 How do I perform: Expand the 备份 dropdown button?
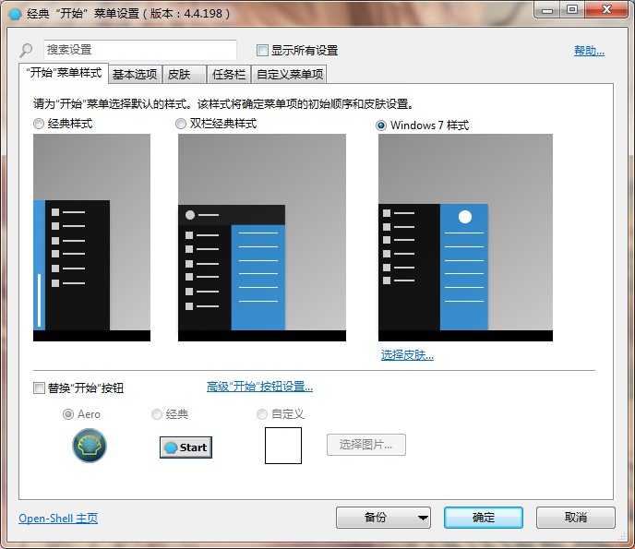coord(383,518)
